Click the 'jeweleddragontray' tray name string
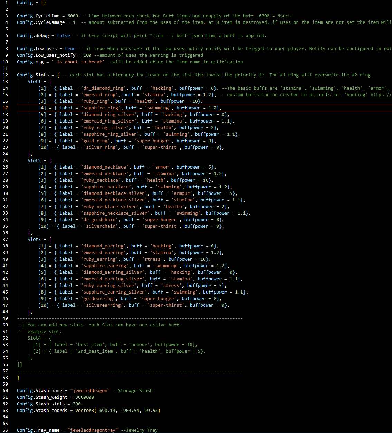This screenshot has width=392, height=433. [x=93, y=430]
